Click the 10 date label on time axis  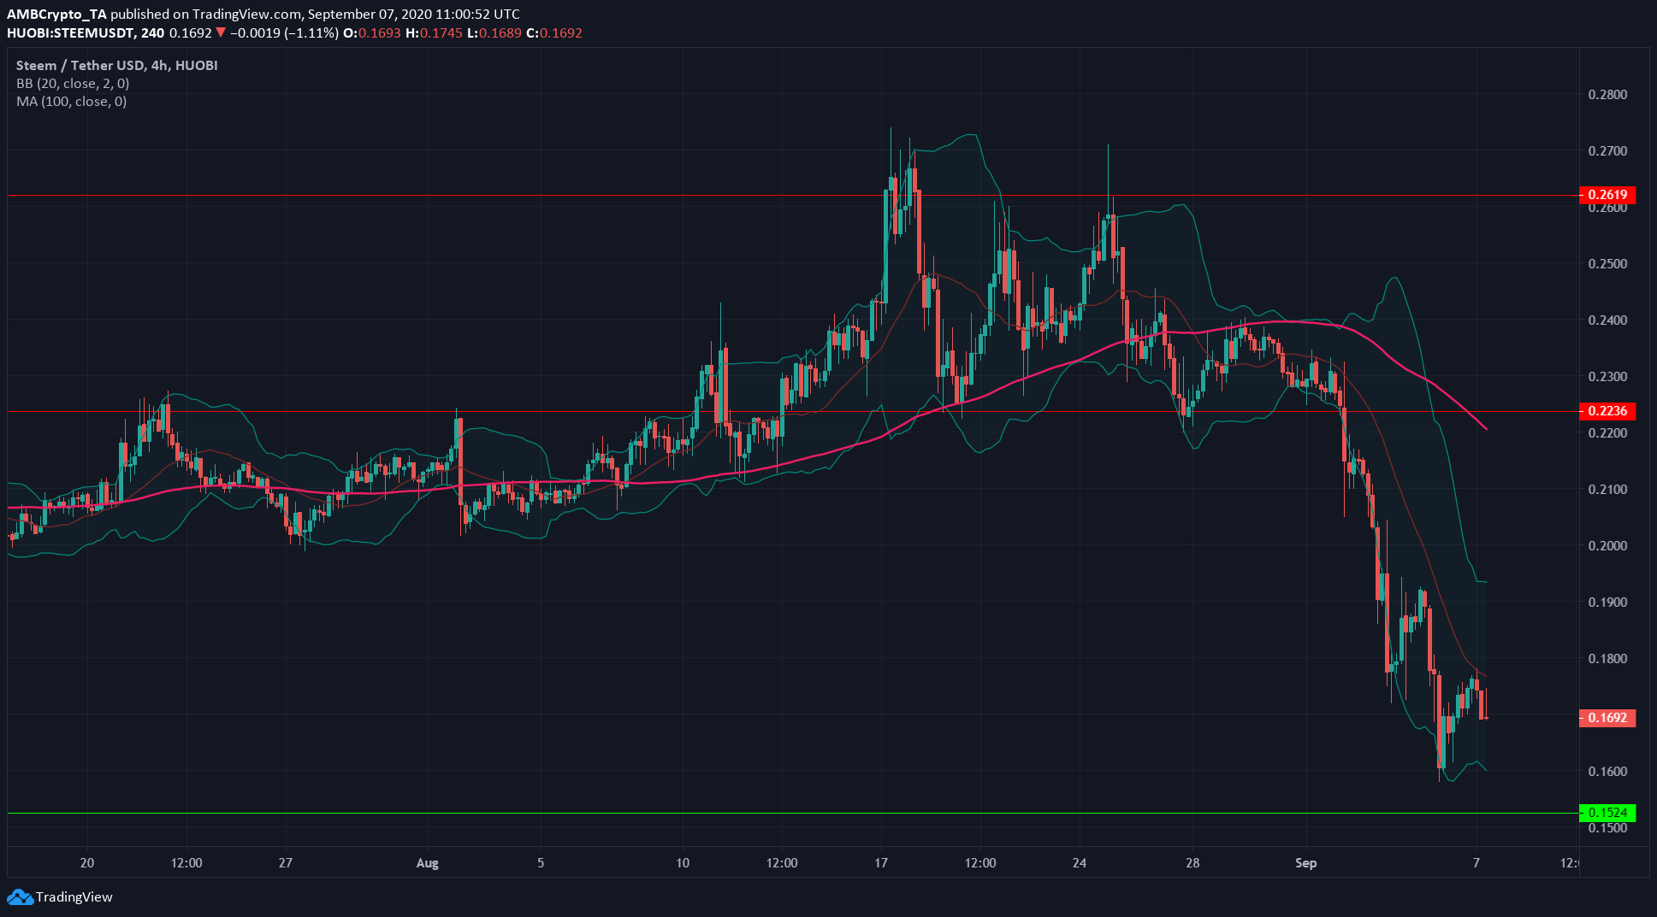coord(683,863)
